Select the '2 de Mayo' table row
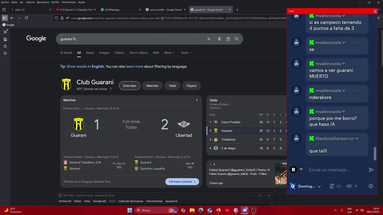Viewport: 383px width, 215px height. click(x=247, y=148)
